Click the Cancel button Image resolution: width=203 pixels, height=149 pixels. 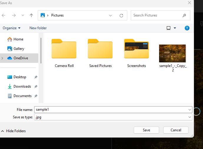[x=176, y=130]
